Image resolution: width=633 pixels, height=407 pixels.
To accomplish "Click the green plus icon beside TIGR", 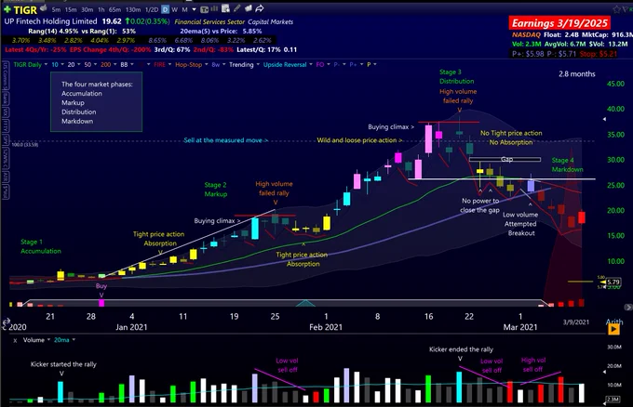I will click(x=7, y=9).
